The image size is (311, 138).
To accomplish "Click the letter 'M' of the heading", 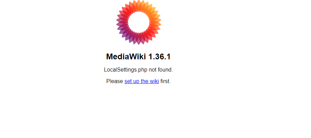I will pos(110,57).
